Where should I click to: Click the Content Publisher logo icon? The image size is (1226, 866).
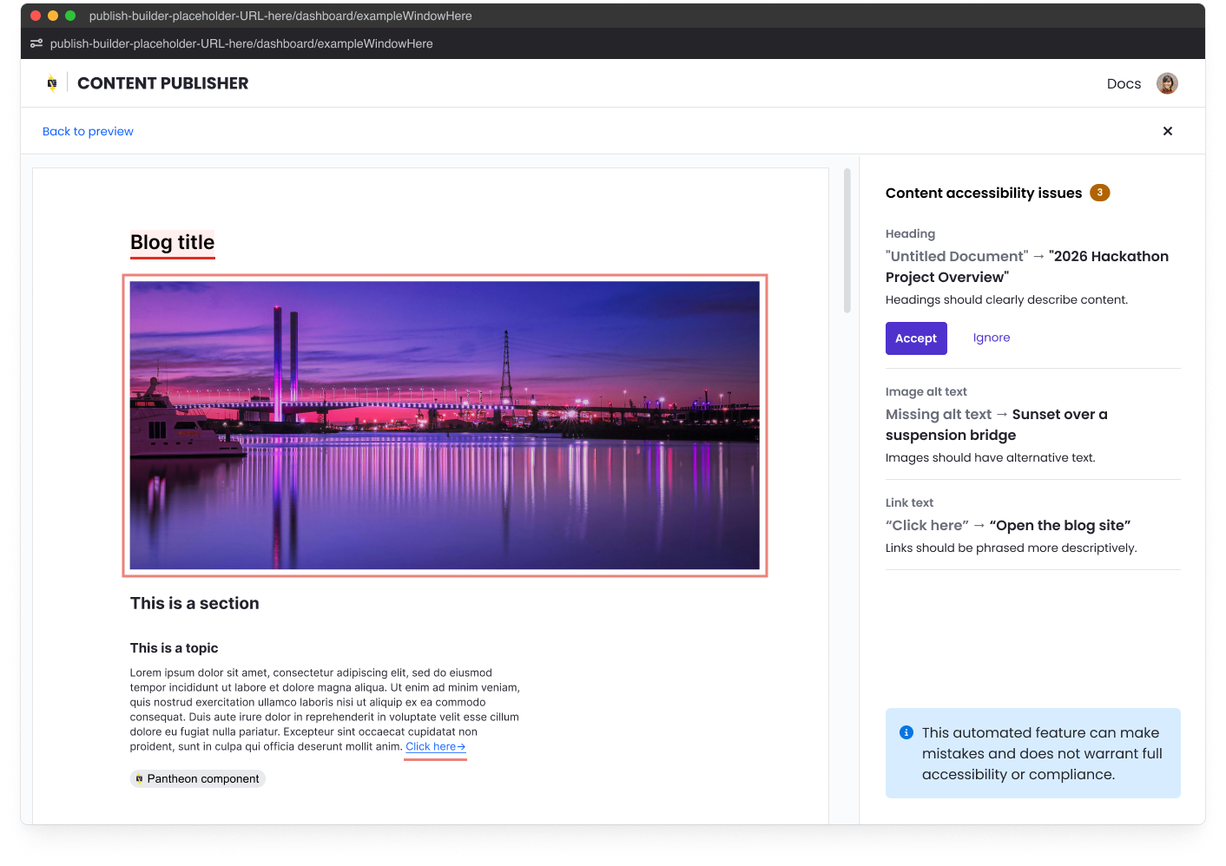[52, 83]
